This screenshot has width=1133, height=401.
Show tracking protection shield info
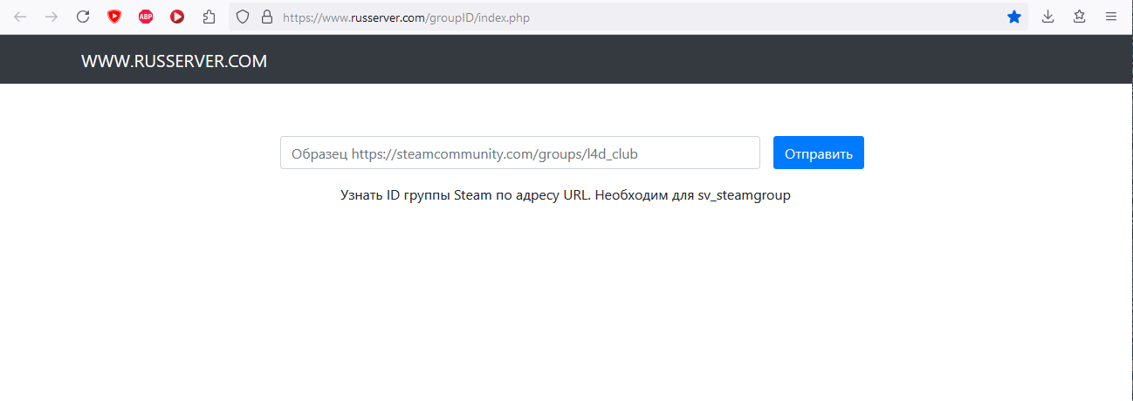click(x=244, y=17)
